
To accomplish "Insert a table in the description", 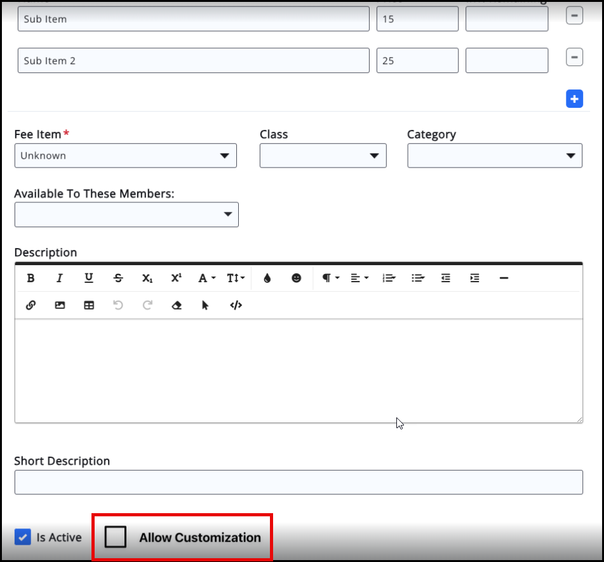I will (x=89, y=305).
